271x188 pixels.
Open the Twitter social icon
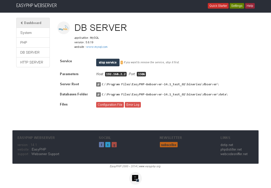[x=108, y=145]
